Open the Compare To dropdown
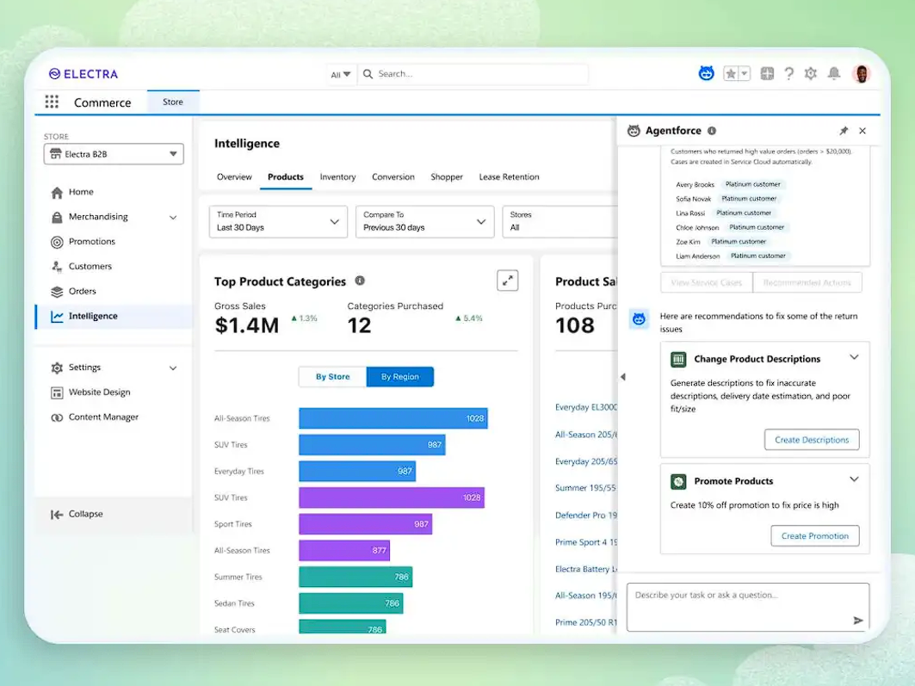This screenshot has width=915, height=686. coord(425,221)
